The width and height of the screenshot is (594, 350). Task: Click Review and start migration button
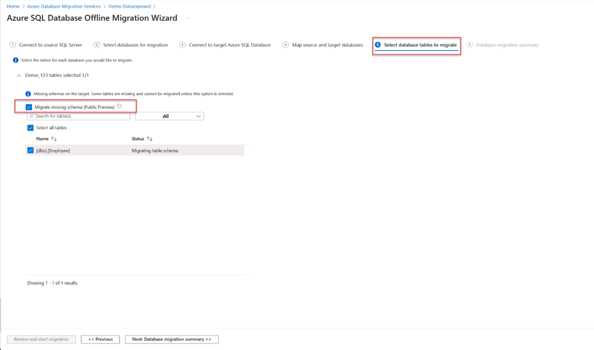click(x=41, y=339)
